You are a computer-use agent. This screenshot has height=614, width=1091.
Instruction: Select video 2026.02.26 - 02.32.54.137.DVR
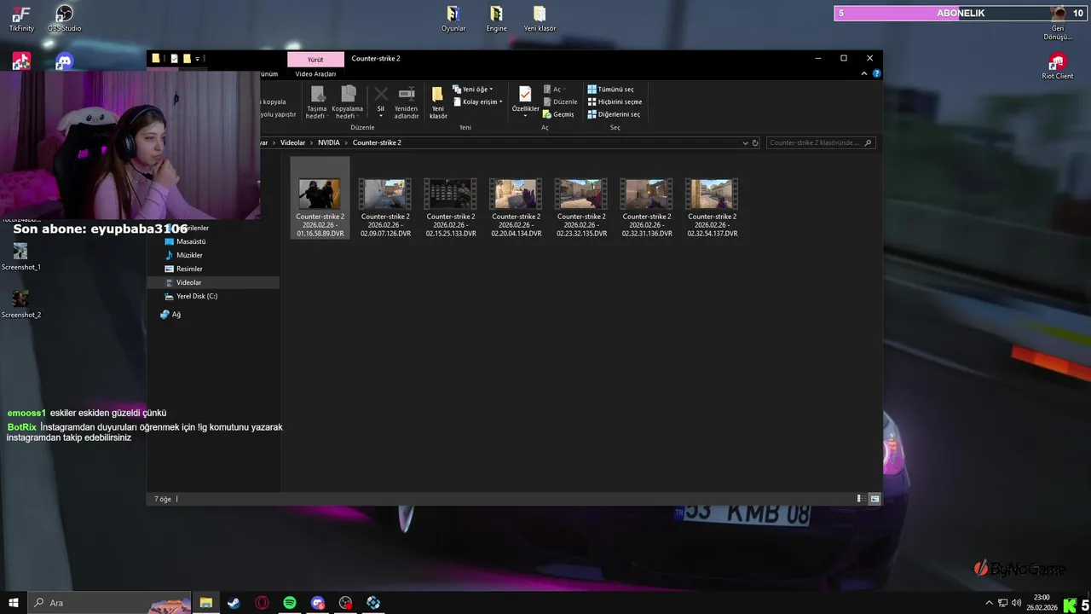(x=712, y=207)
